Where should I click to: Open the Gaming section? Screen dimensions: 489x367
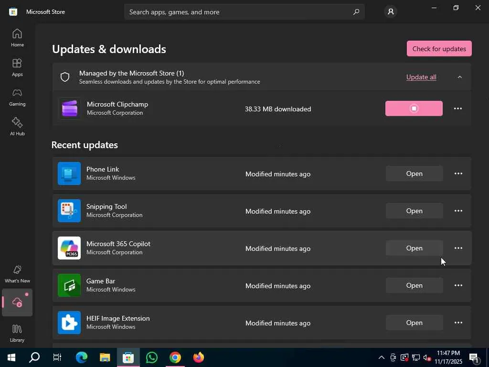(x=17, y=97)
